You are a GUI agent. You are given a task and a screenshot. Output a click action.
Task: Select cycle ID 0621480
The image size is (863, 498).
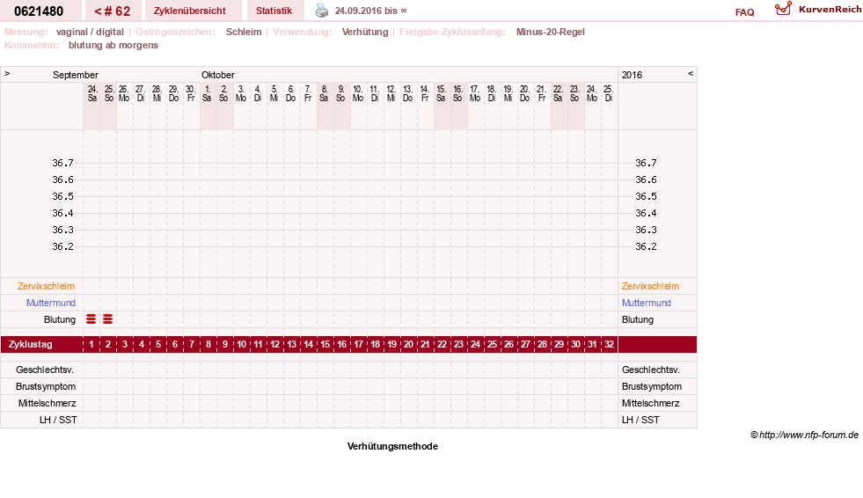coord(39,11)
